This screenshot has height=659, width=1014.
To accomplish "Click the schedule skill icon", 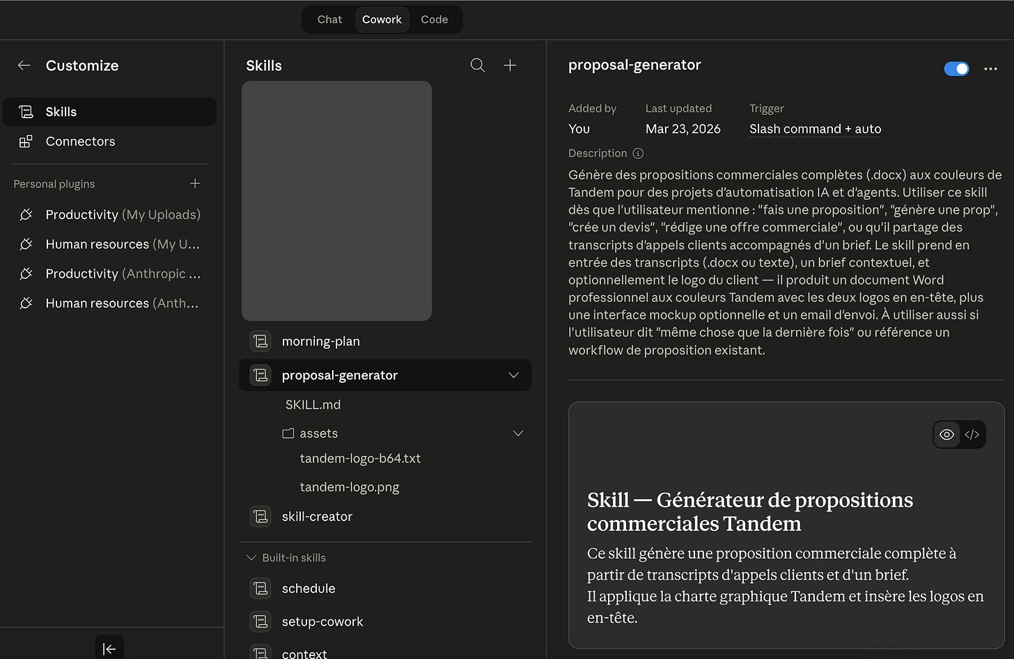I will point(260,588).
